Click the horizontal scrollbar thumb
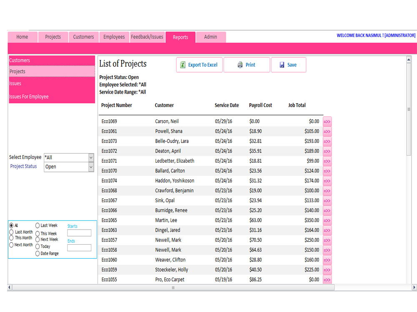The image size is (417, 312). pos(173,287)
